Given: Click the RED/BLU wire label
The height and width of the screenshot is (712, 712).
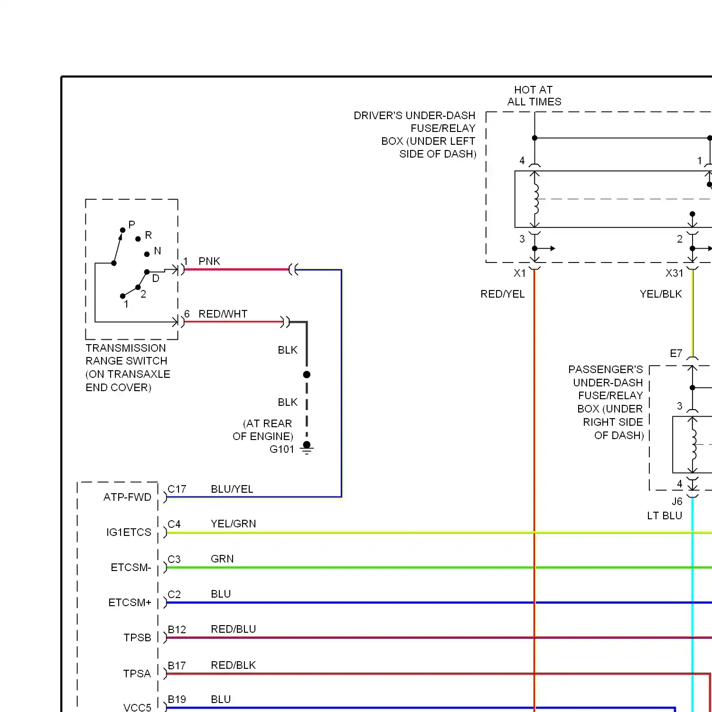Looking at the screenshot, I should coord(233,629).
